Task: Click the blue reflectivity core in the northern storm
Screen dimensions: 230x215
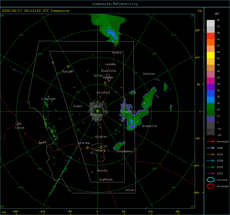Action: [112, 33]
